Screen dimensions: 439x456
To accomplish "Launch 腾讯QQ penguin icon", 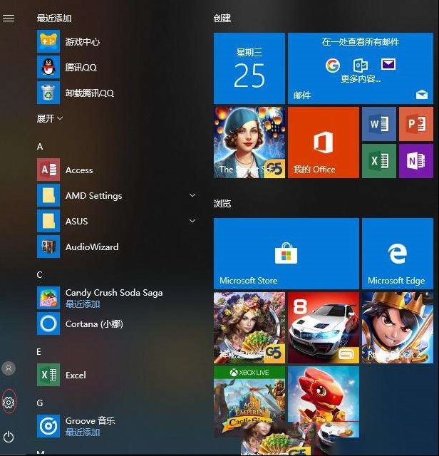I will tap(48, 67).
